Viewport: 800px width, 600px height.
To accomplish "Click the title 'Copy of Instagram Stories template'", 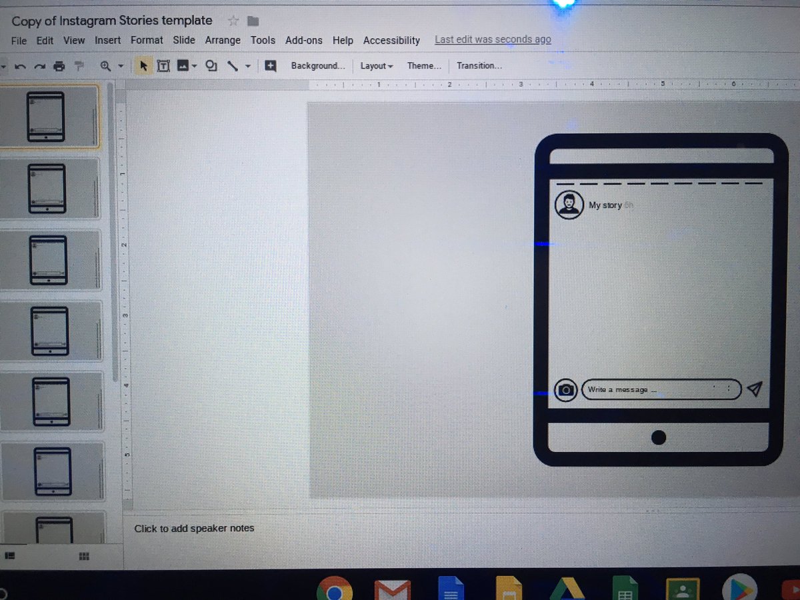I will pyautogui.click(x=112, y=21).
